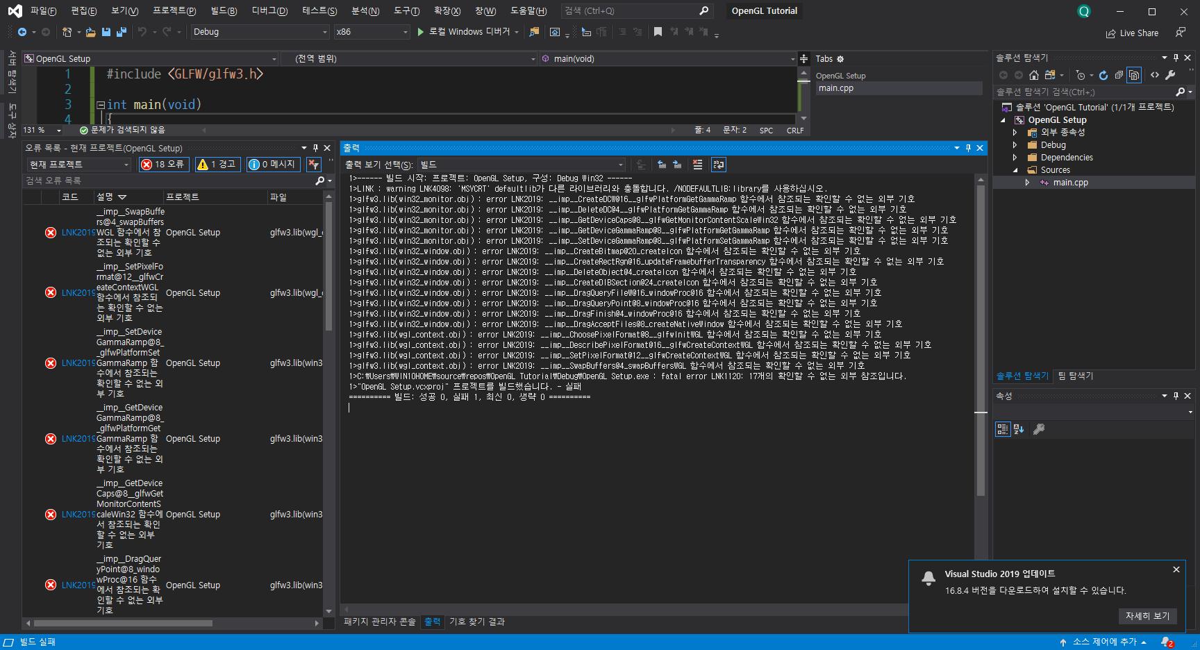The width and height of the screenshot is (1200, 650).
Task: Toggle Categorized view in Properties panel
Action: point(1002,429)
